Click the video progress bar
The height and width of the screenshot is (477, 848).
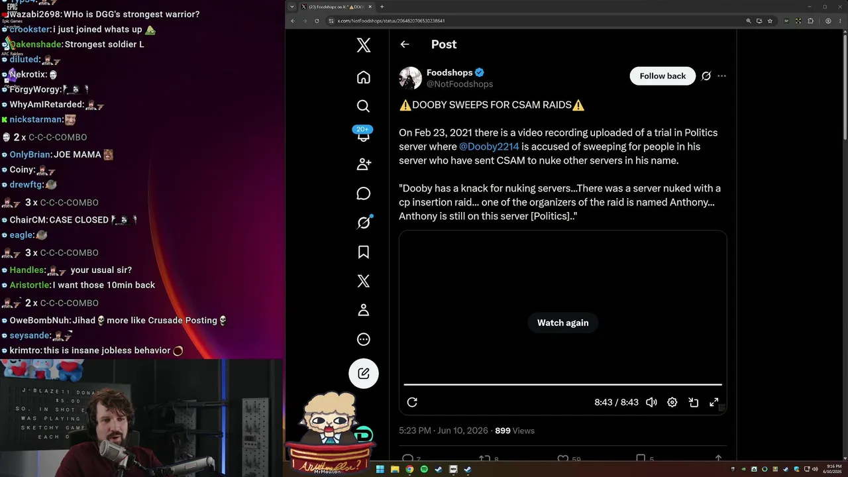coord(562,384)
